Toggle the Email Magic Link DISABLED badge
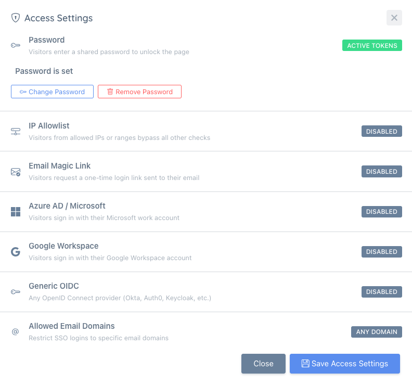Viewport: 412px width, 385px height. [381, 171]
